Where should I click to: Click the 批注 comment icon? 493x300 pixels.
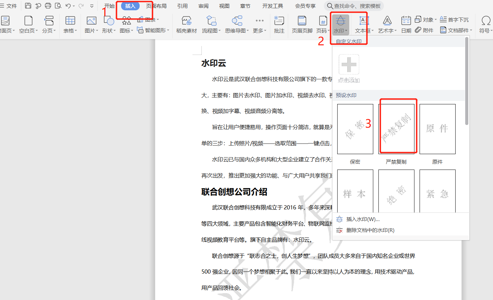[x=279, y=21]
